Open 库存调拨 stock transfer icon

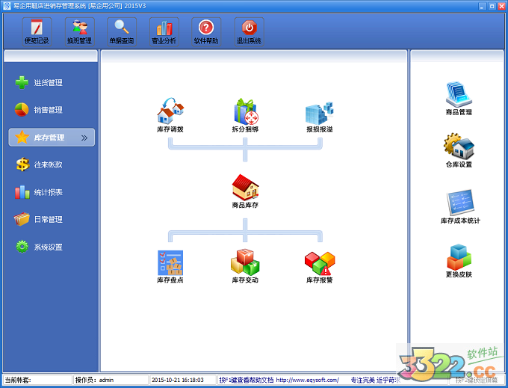coord(170,115)
